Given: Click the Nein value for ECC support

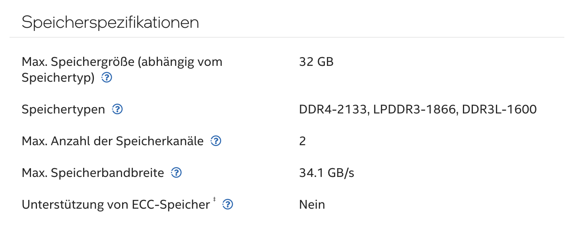Looking at the screenshot, I should 312,205.
